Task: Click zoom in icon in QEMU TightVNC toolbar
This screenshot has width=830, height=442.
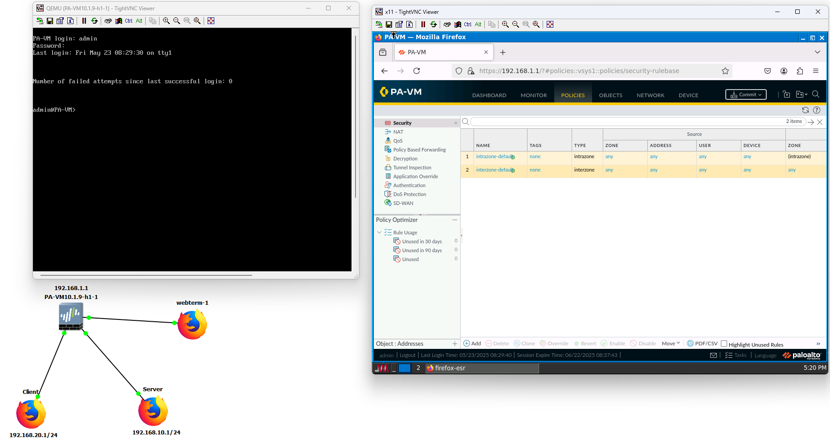Action: pyautogui.click(x=166, y=21)
